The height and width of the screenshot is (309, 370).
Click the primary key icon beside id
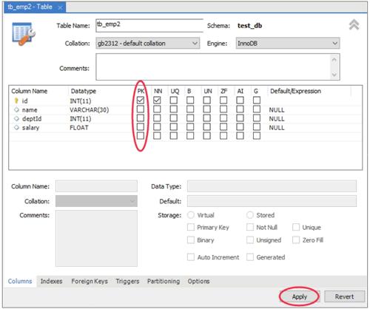click(16, 101)
